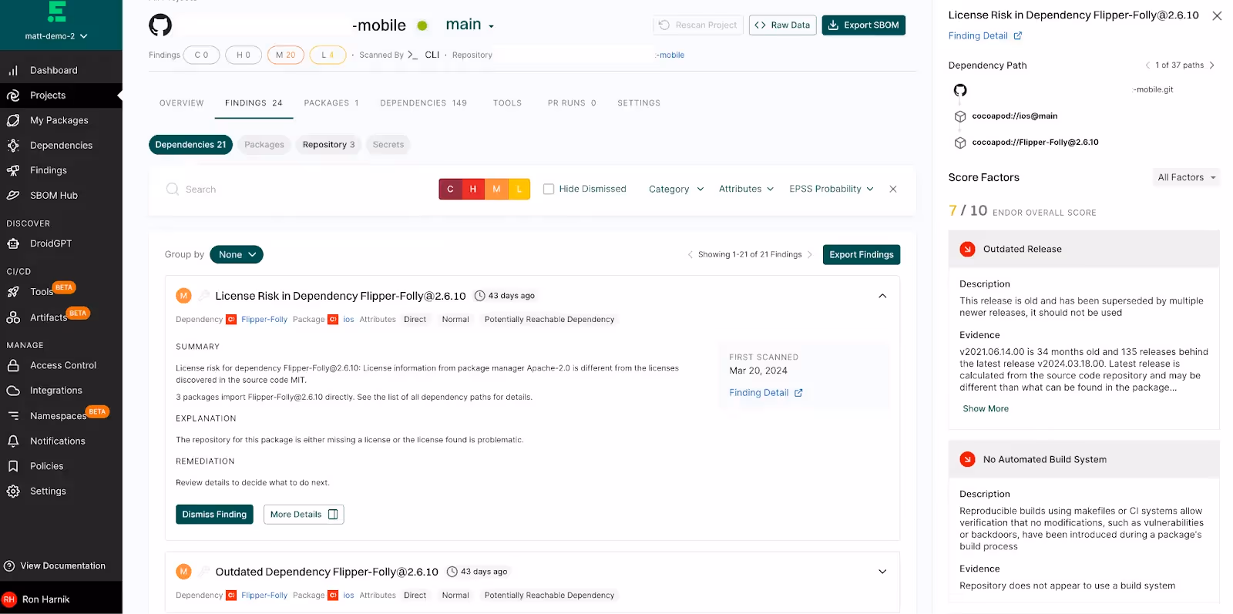
Task: Open the Group by None dropdown
Action: (x=237, y=254)
